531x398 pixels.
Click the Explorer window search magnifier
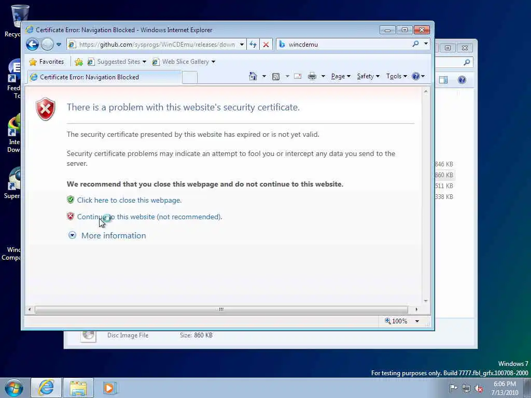(467, 62)
